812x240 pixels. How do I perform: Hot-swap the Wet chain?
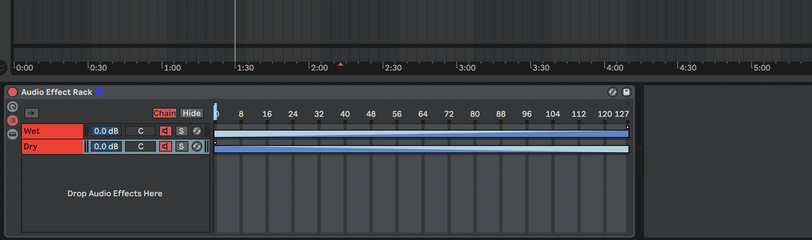pos(197,131)
